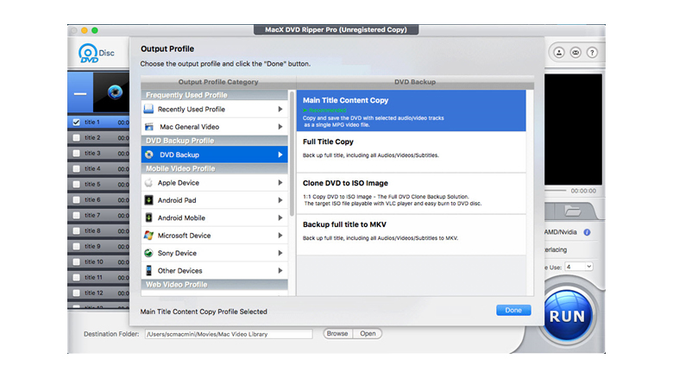This screenshot has width=673, height=378.
Task: Click the Apple Device icon
Action: (x=148, y=183)
